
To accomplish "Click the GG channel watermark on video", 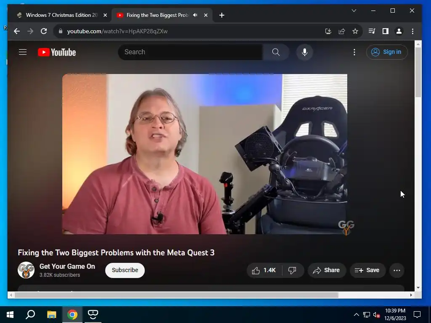I will pos(346,228).
